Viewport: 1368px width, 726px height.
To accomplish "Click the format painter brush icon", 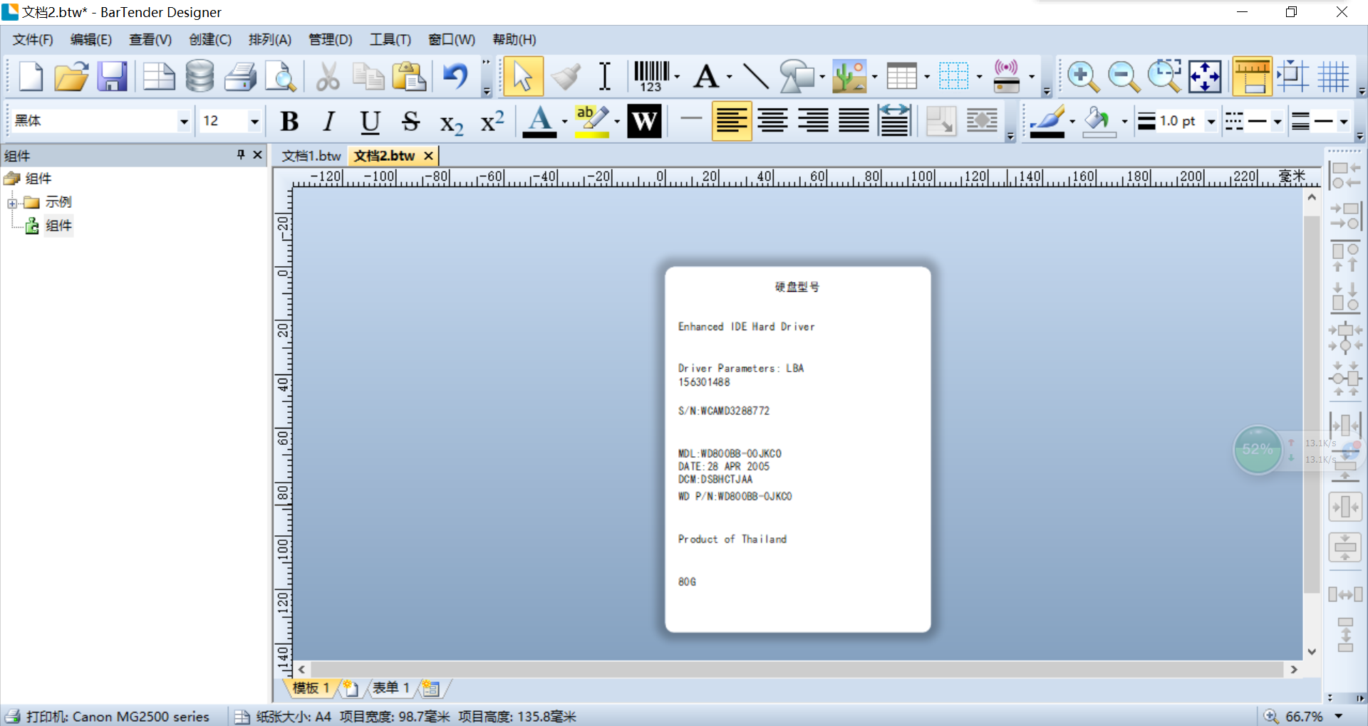I will tap(566, 76).
